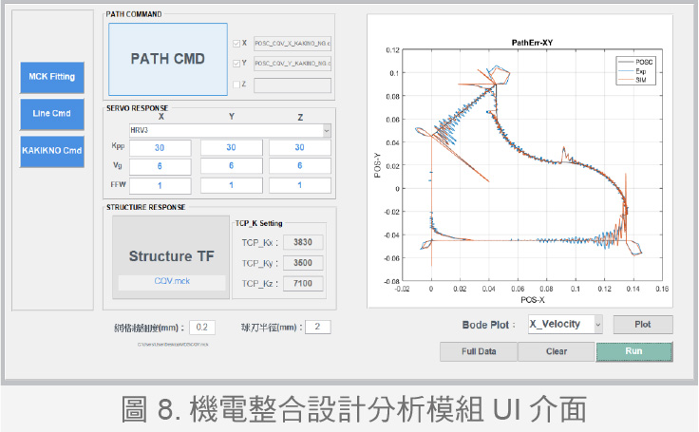
Task: Click the Vg Y value field
Action: point(230,166)
